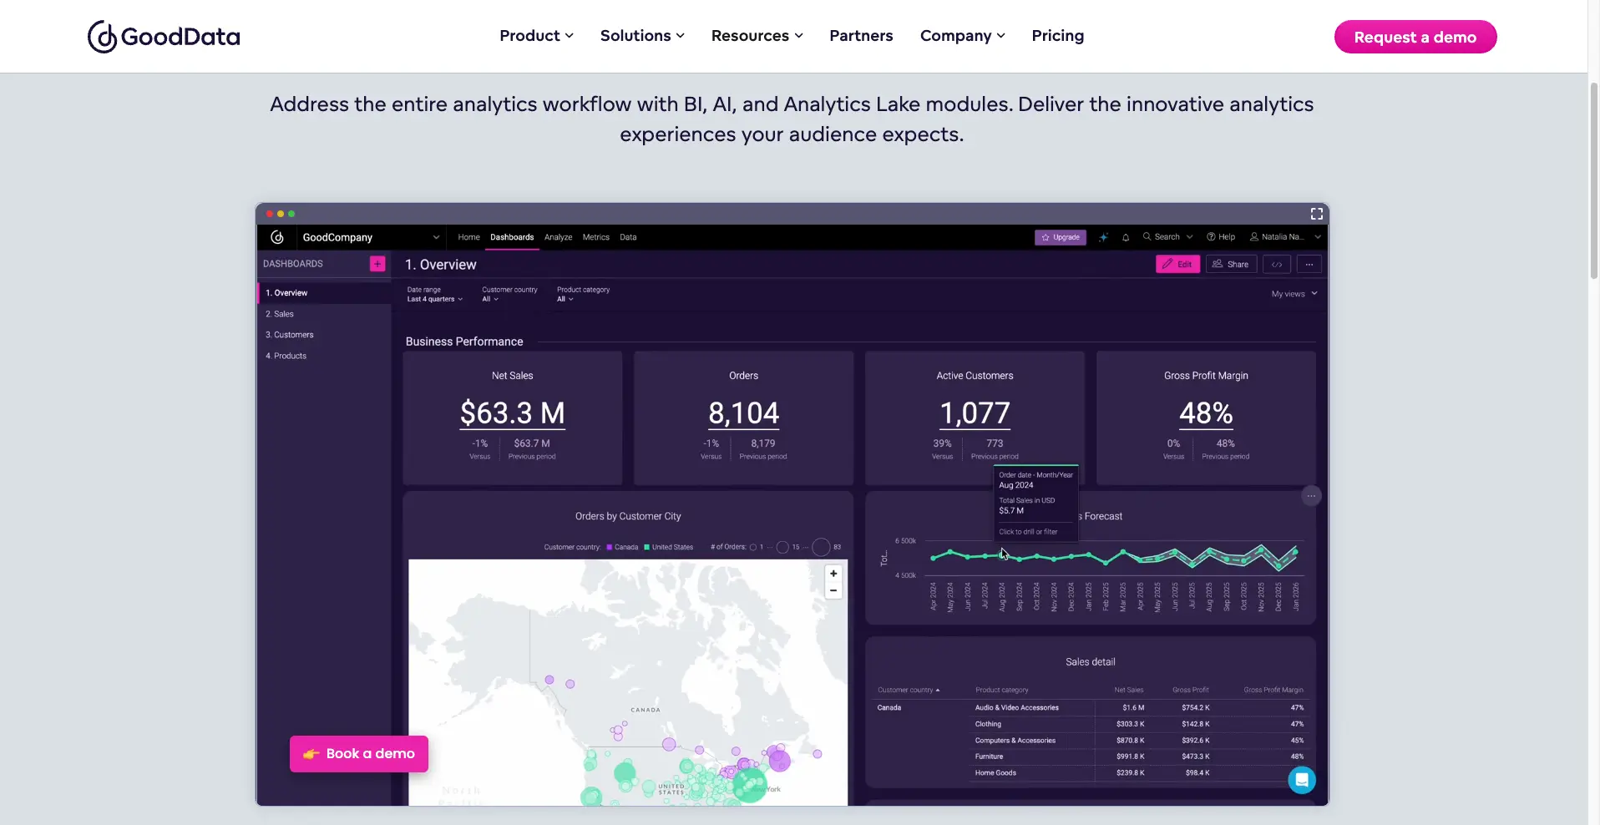
Task: Click the Search magnifier in dashboard header
Action: [1147, 237]
